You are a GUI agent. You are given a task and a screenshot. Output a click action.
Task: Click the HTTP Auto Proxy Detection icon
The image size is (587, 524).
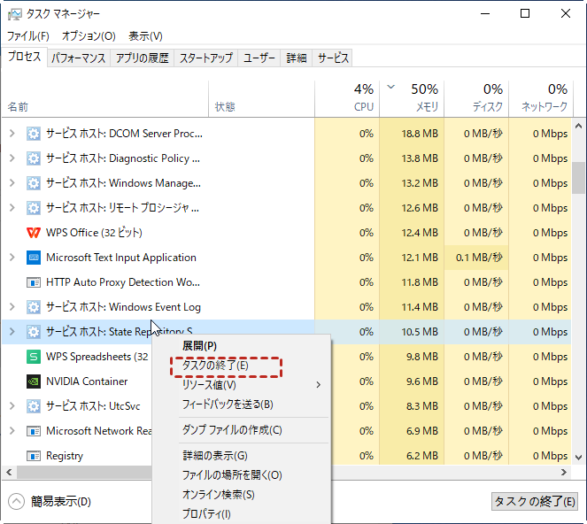point(34,282)
